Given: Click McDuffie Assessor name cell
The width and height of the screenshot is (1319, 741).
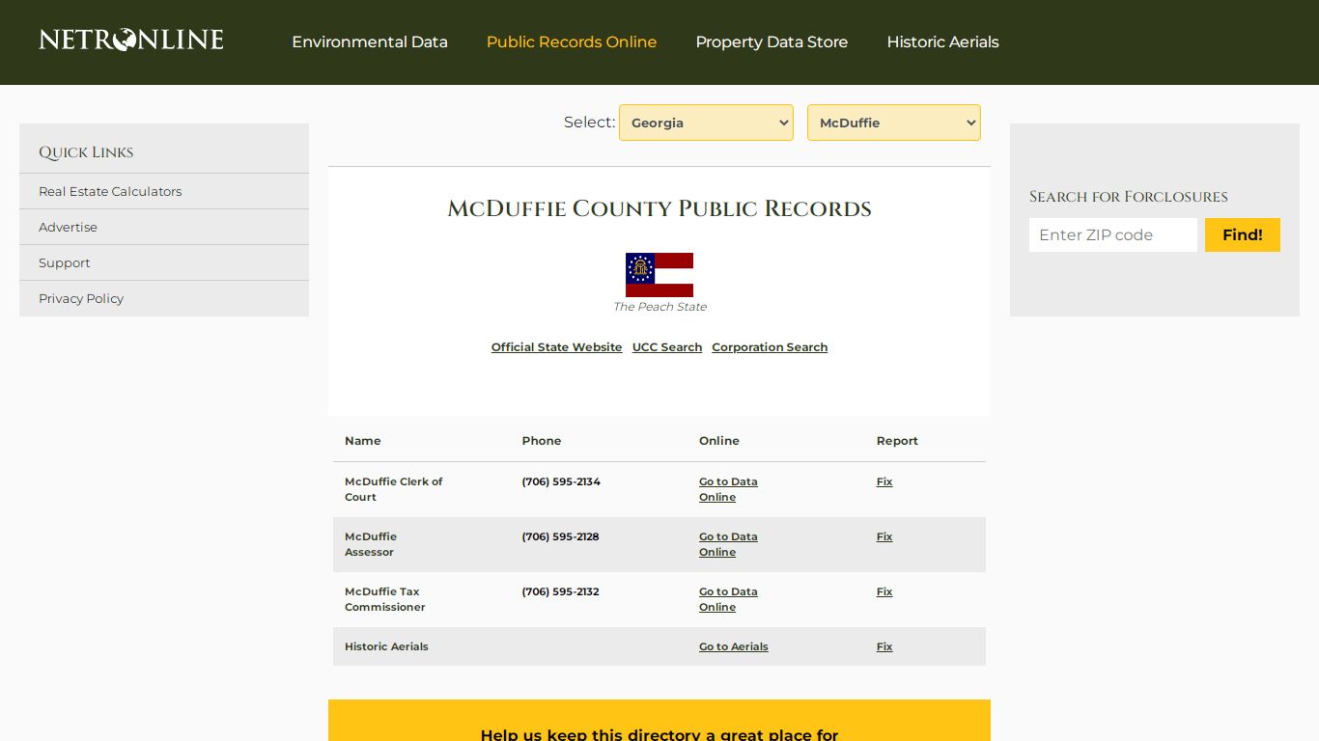Looking at the screenshot, I should pos(371,544).
